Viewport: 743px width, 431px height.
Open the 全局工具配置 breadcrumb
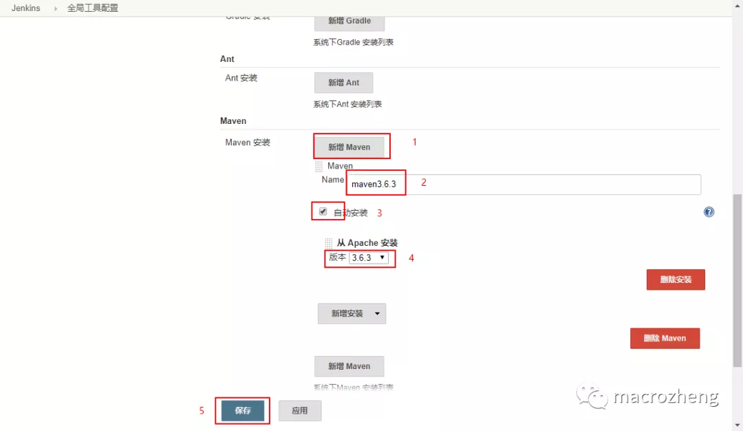92,8
